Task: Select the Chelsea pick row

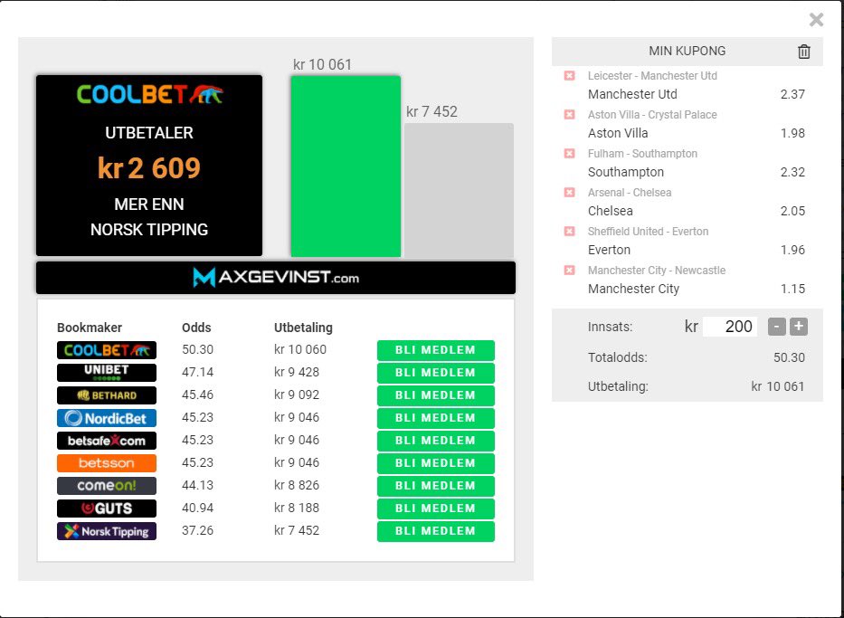Action: pyautogui.click(x=696, y=211)
